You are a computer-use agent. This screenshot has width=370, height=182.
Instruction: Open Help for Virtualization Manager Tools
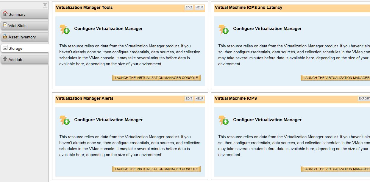point(199,7)
